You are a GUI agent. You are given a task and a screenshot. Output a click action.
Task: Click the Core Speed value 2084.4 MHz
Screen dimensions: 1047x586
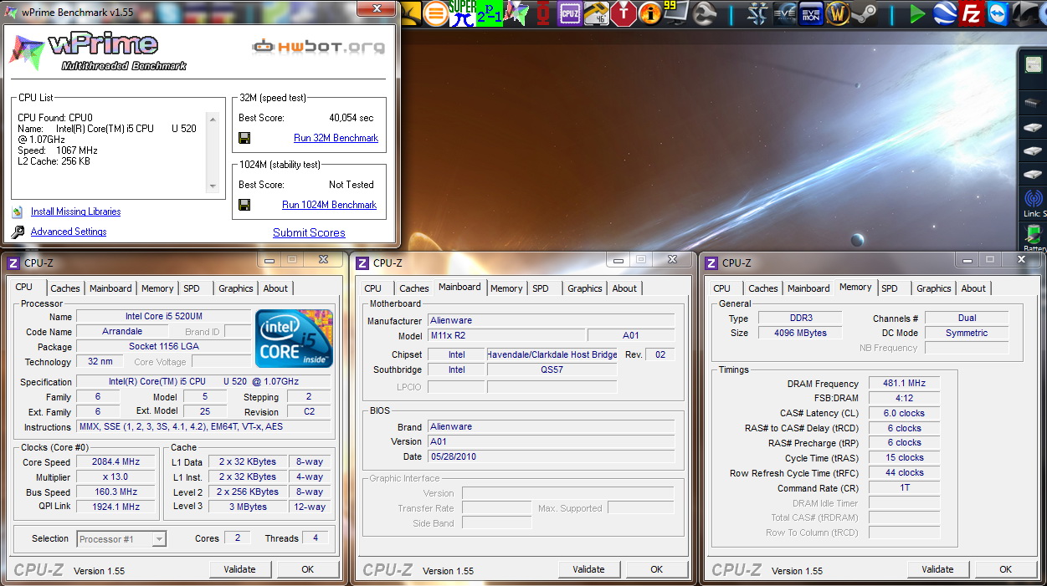116,461
